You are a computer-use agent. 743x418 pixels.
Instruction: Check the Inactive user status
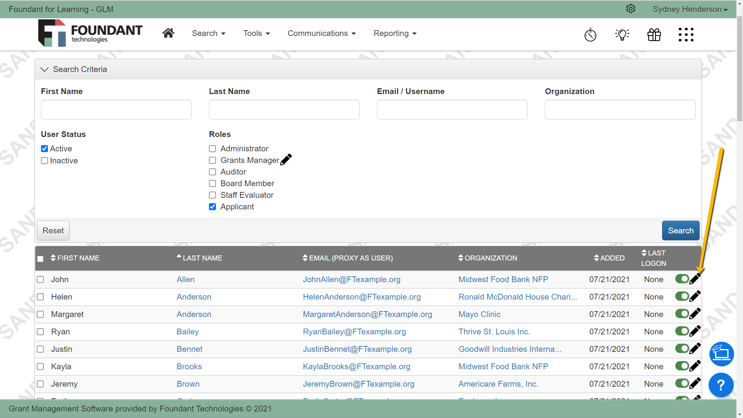coord(45,161)
